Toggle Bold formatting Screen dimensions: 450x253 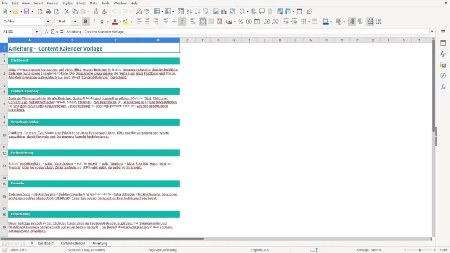(86, 22)
